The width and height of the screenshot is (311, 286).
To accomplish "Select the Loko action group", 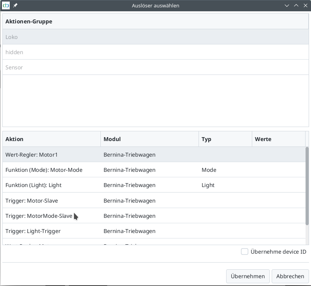I will [12, 37].
